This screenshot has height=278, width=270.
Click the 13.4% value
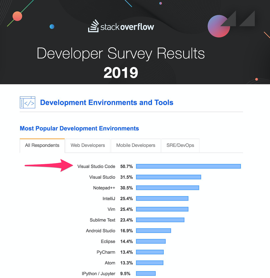(x=126, y=252)
